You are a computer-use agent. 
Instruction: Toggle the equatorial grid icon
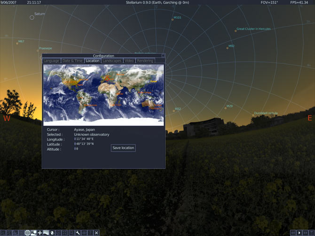click(27, 233)
